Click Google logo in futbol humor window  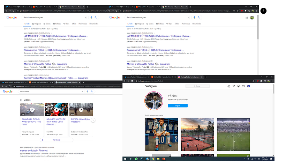(8, 92)
